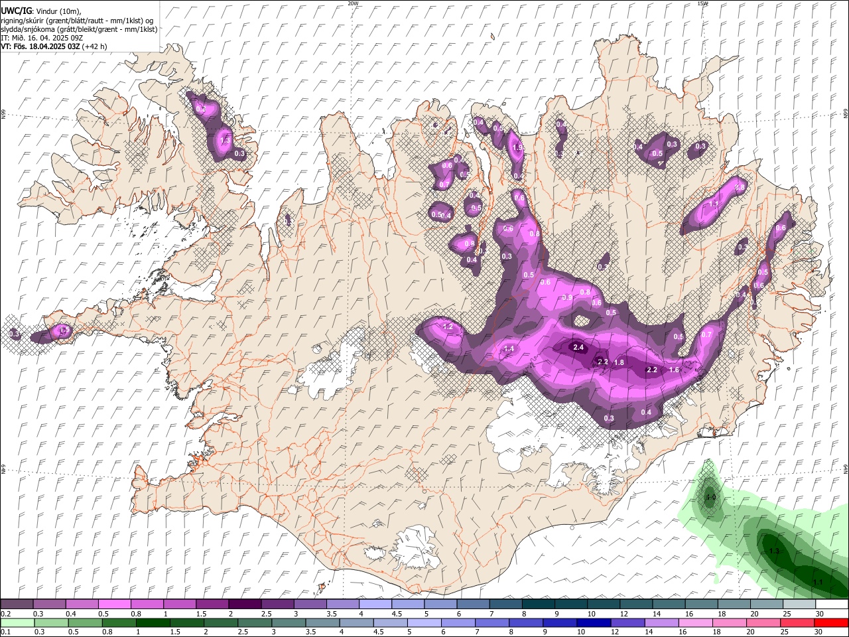Click the 20W longitude label
Screen dimensions: 849x637
pyautogui.click(x=353, y=3)
